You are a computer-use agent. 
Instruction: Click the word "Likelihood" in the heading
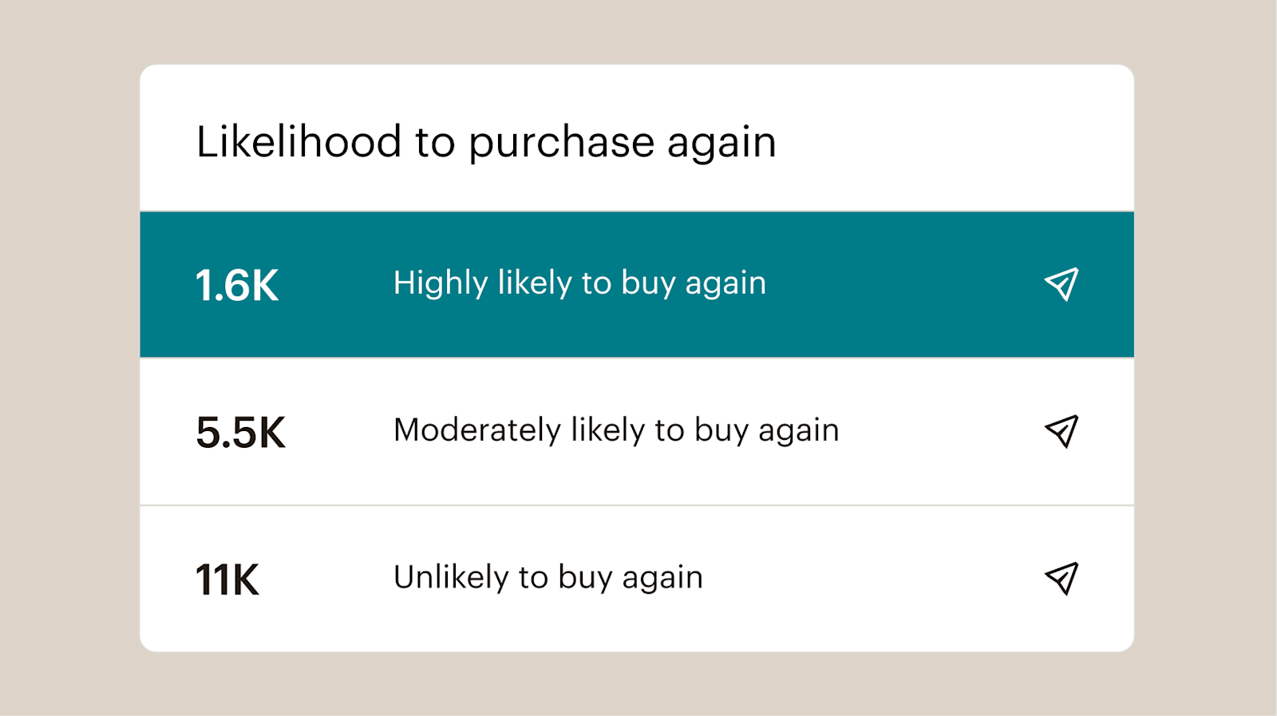[x=298, y=142]
